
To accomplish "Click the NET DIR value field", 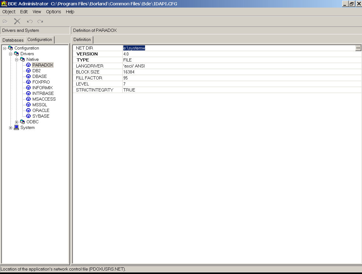I will coord(221,48).
